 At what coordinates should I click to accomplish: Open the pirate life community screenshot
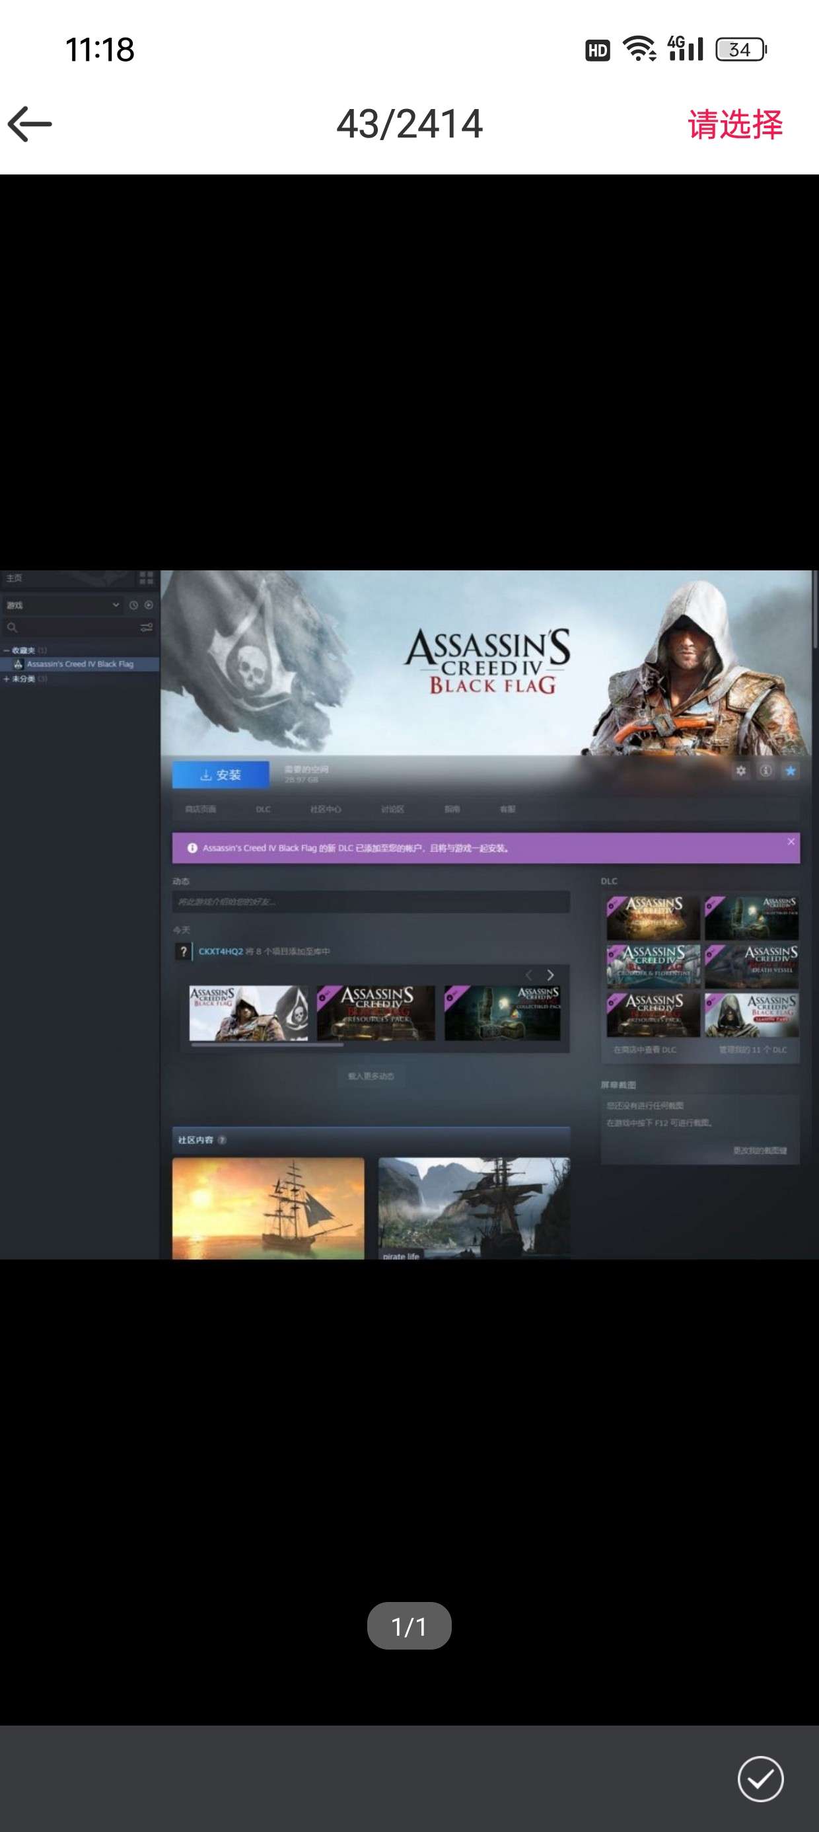[x=474, y=1208]
